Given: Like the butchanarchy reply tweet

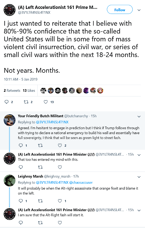Looking at the screenshot, I should coord(60,145).
